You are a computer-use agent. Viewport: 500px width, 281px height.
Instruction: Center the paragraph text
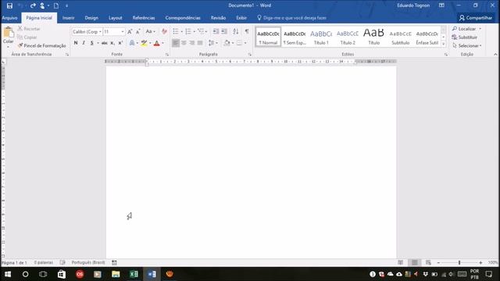(184, 43)
